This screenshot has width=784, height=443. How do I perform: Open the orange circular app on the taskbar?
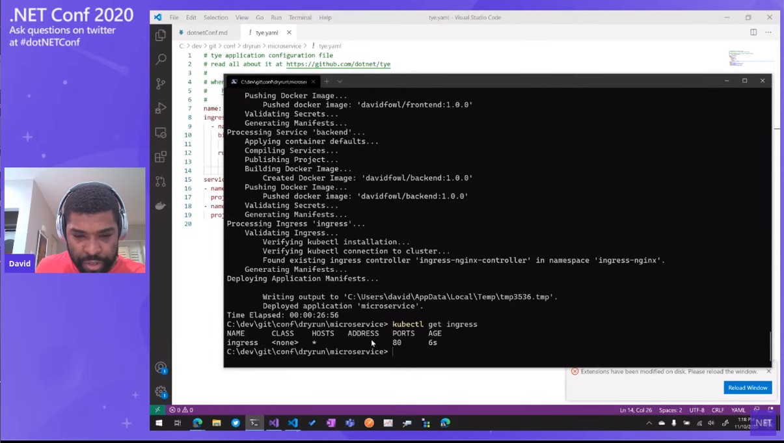[x=369, y=423]
